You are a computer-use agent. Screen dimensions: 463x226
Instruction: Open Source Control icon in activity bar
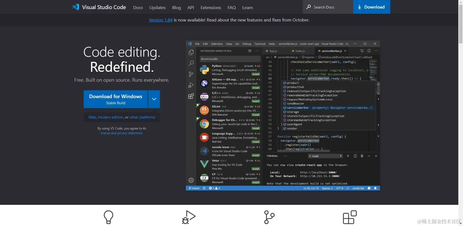coord(191,74)
